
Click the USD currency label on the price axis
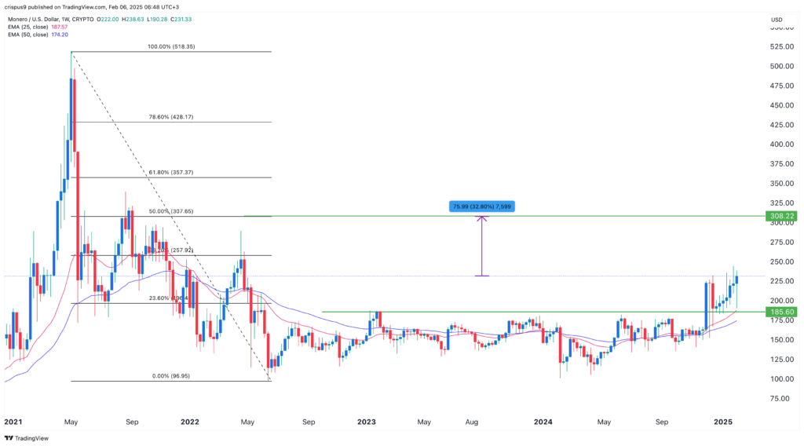(x=777, y=20)
